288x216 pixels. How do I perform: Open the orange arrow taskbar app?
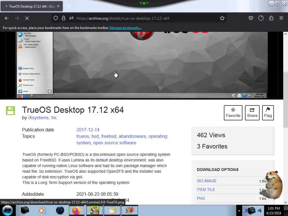129,210
